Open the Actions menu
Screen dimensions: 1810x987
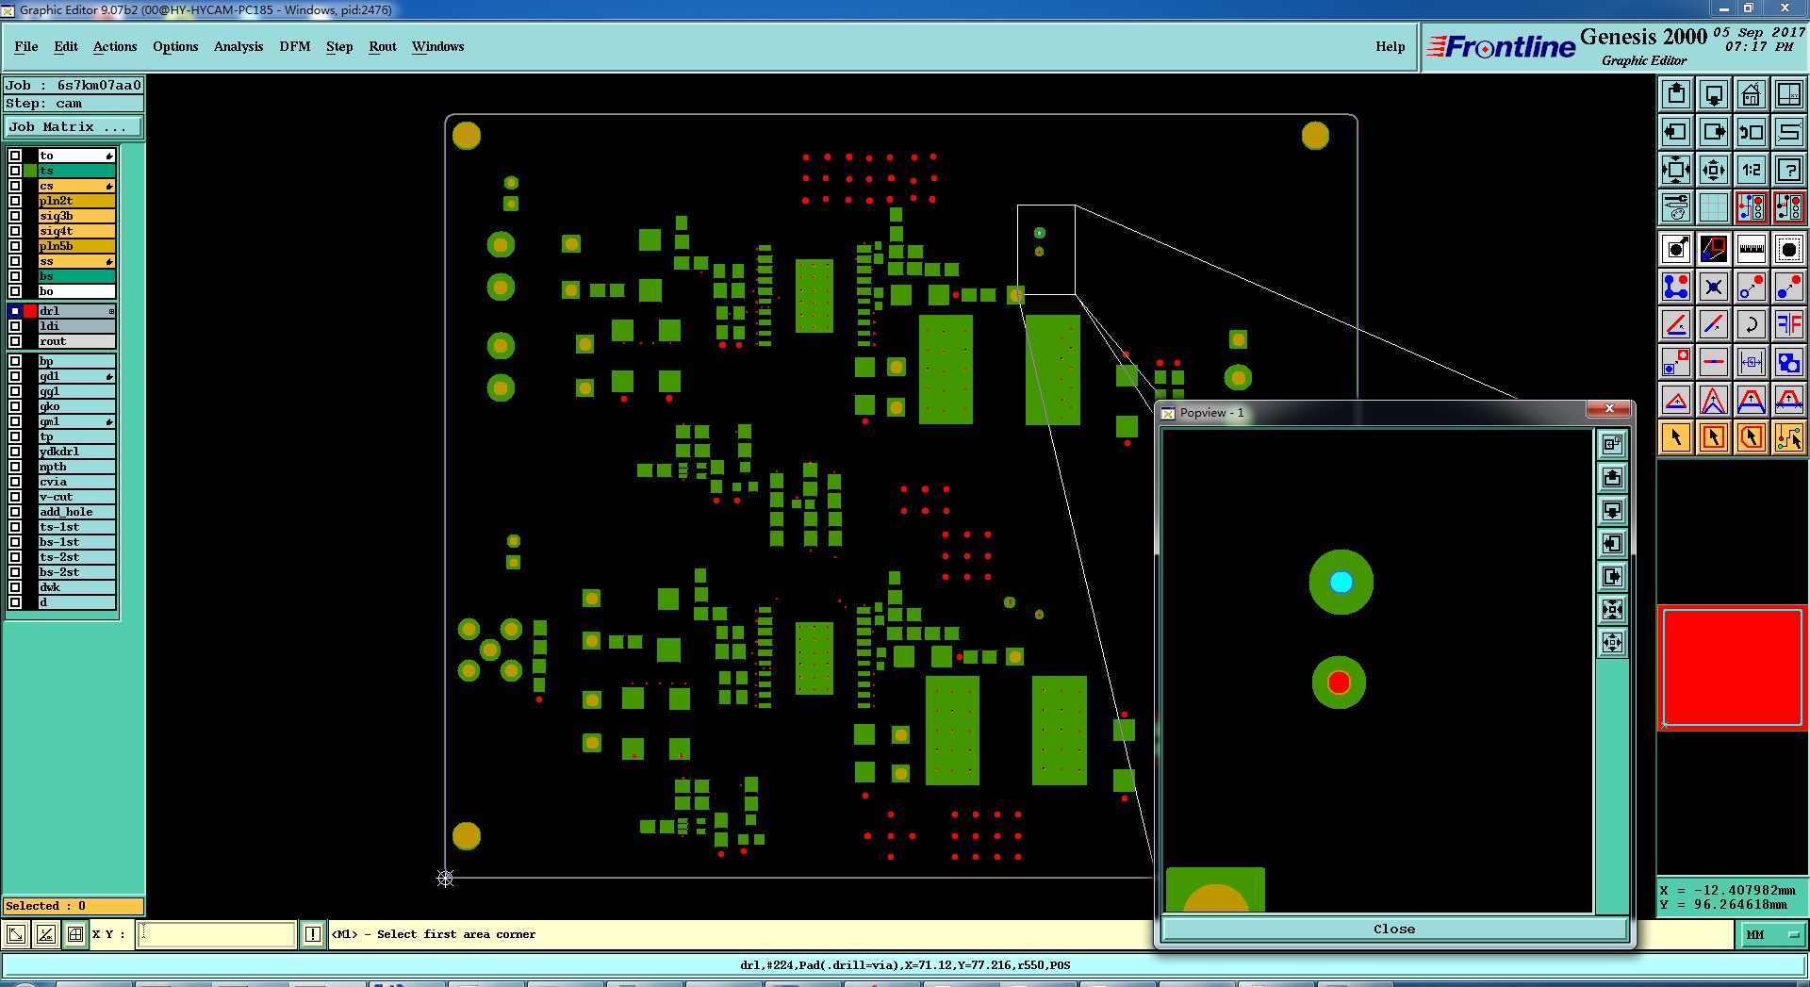115,46
